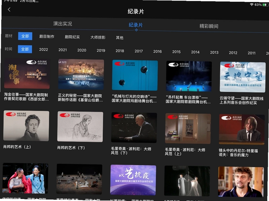The height and width of the screenshot is (201, 269).
Task: Open the 肖邦的艺术（上）portrait thumbnail
Action: click(26, 126)
